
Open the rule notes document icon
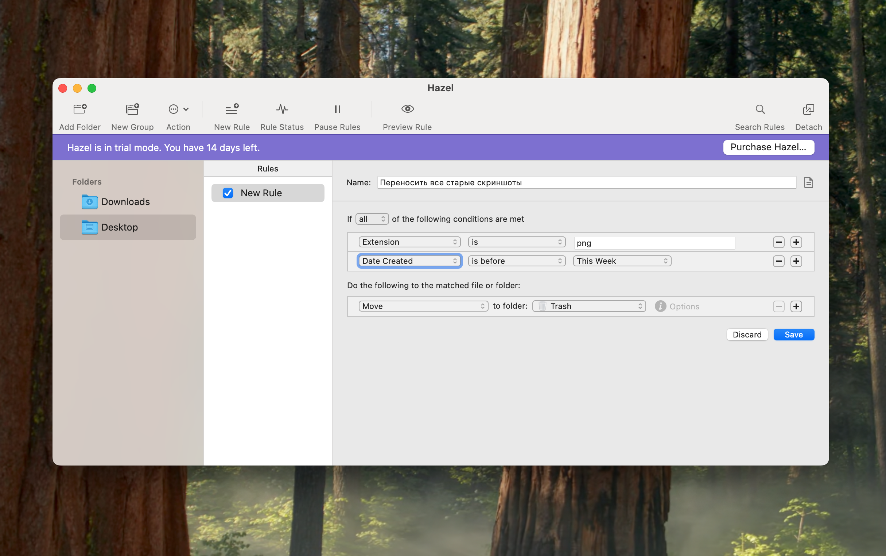(808, 182)
